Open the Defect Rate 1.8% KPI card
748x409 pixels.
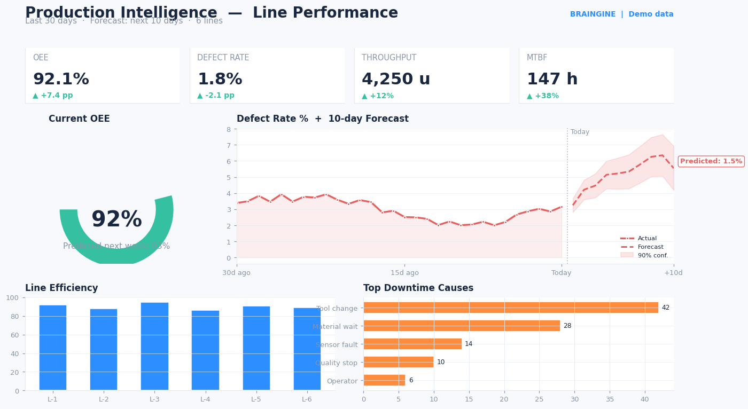(267, 75)
